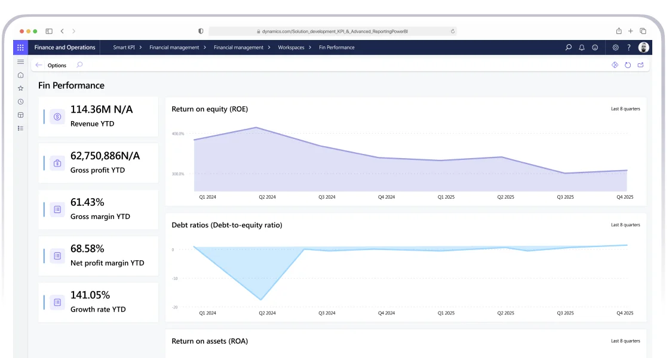Refresh the page from action bar
Image resolution: width=669 pixels, height=358 pixels.
click(628, 65)
